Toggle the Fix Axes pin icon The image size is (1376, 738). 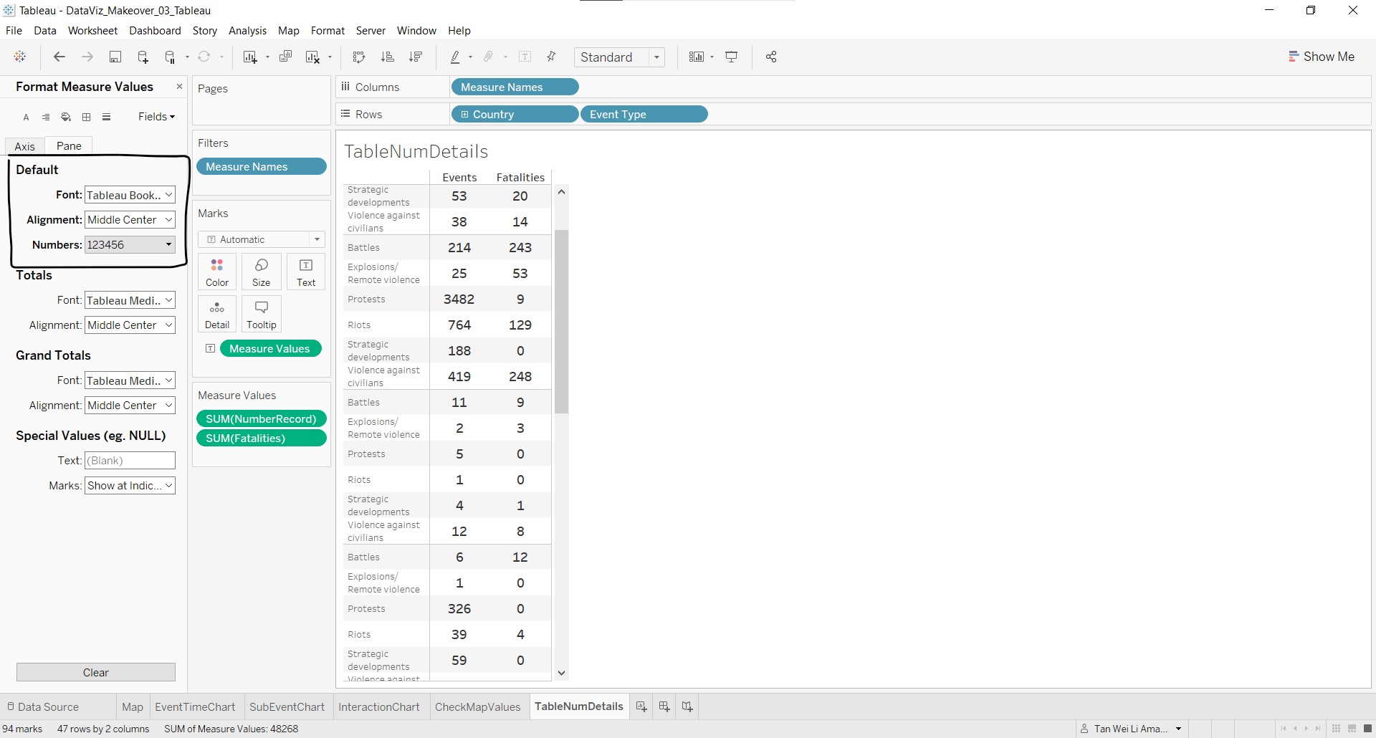551,57
